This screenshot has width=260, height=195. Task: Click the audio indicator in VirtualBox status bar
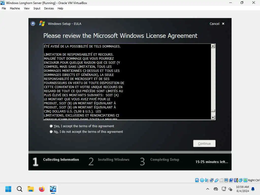207,180
